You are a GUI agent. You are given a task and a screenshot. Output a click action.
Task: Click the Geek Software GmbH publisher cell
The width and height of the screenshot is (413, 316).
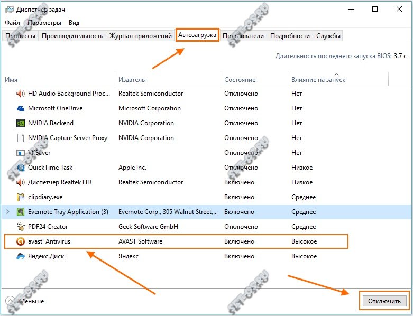click(x=148, y=227)
